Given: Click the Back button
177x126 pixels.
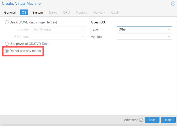Looking at the screenshot, I should 152,120.
